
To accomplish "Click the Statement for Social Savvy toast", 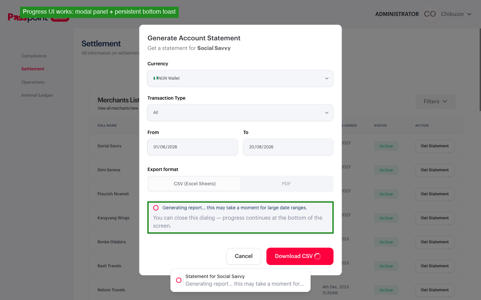I will 240,280.
